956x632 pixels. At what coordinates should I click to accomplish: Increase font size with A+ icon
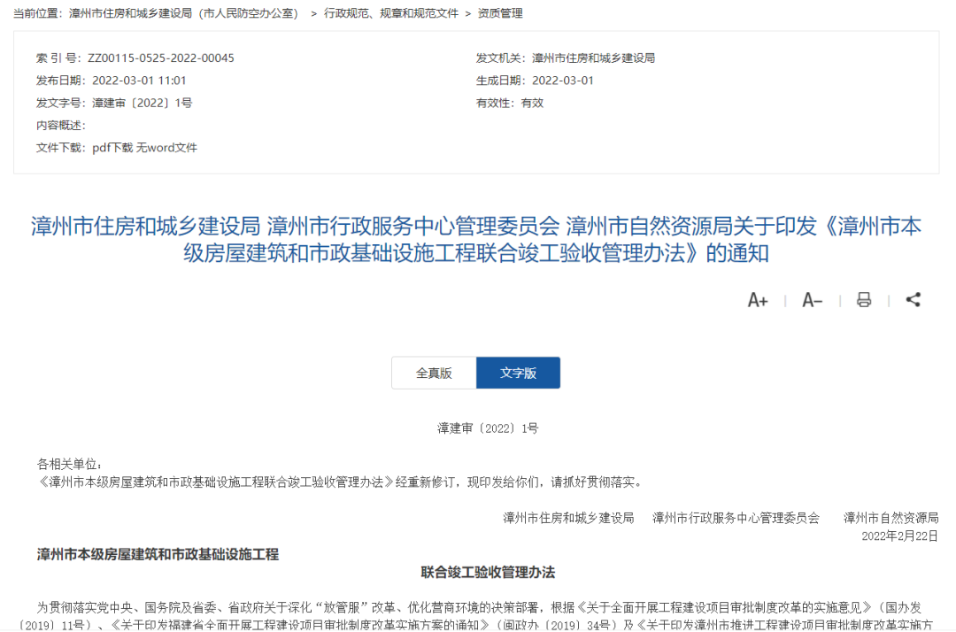[x=758, y=300]
